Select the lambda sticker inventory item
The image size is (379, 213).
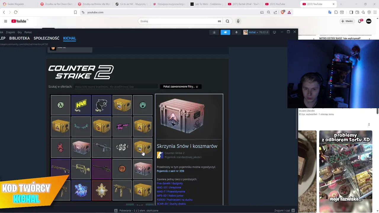(x=60, y=105)
